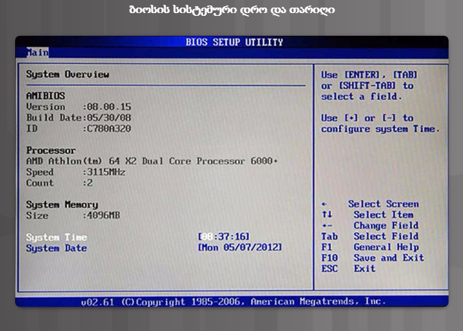The height and width of the screenshot is (331, 463).
Task: Click the AMIBIOS Version 08.00.15 line
Action: click(78, 107)
